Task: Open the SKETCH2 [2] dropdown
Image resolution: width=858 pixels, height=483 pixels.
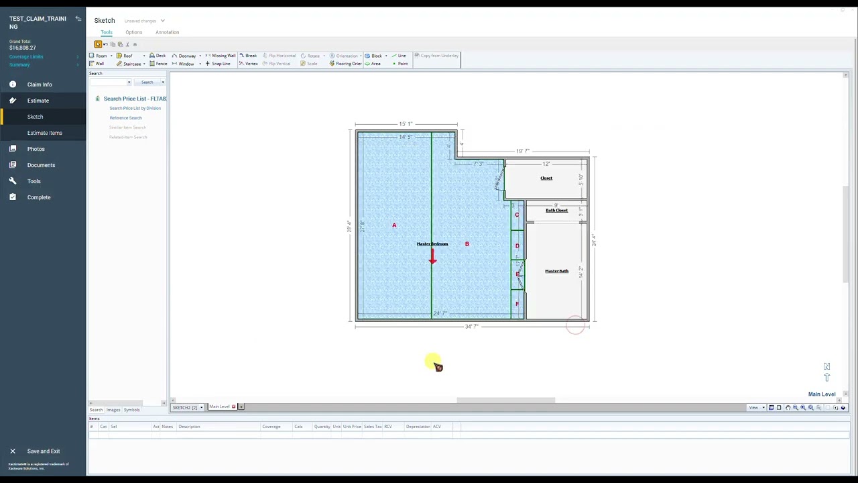Action: [201, 407]
